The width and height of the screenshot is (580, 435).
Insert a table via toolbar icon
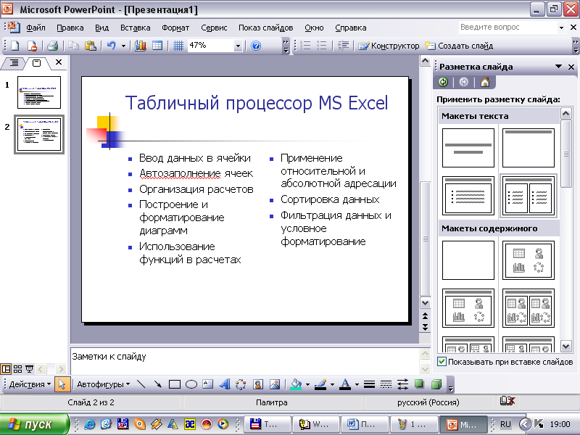tap(157, 46)
